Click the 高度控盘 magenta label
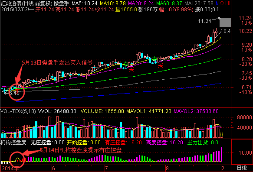 (x=164, y=143)
